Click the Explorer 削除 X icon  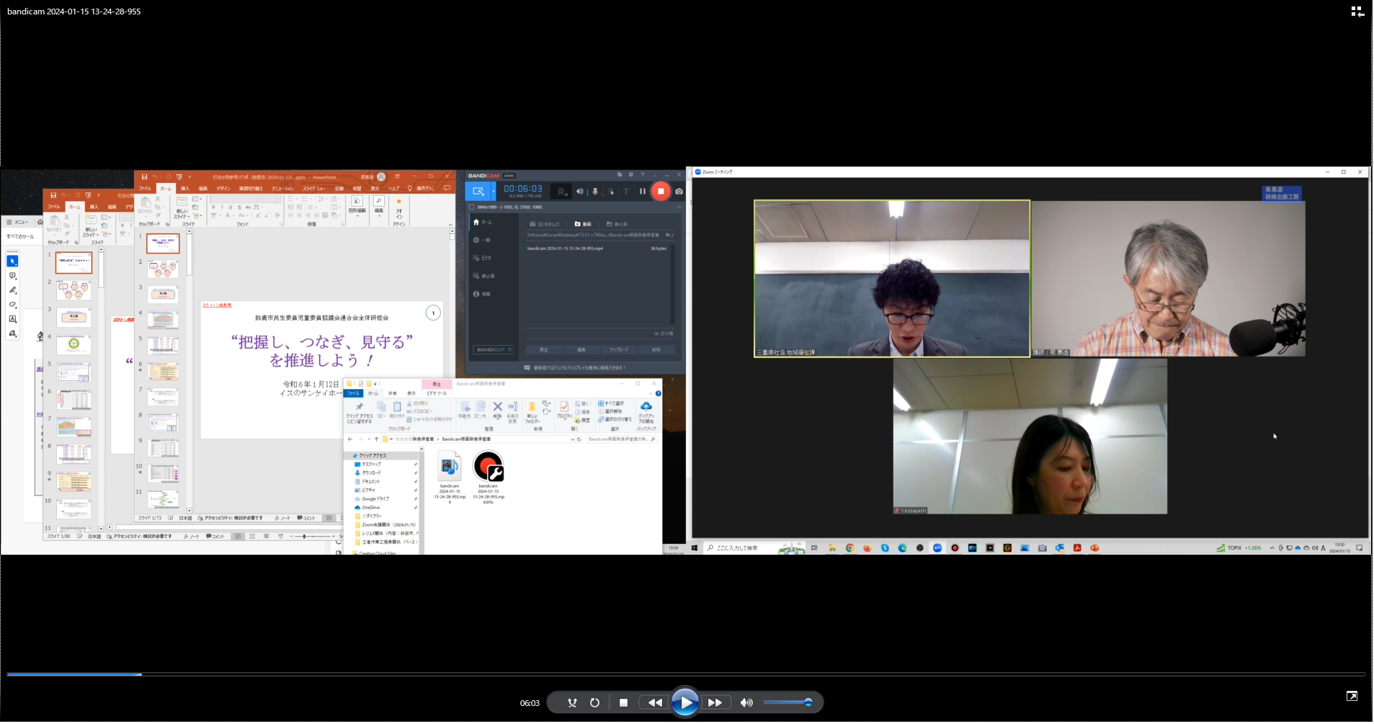(497, 410)
